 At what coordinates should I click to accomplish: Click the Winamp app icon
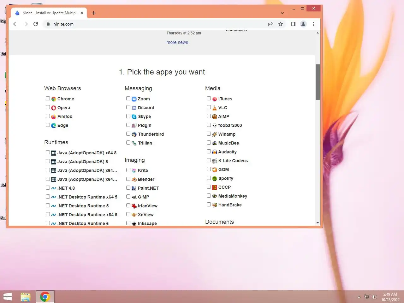(x=215, y=134)
